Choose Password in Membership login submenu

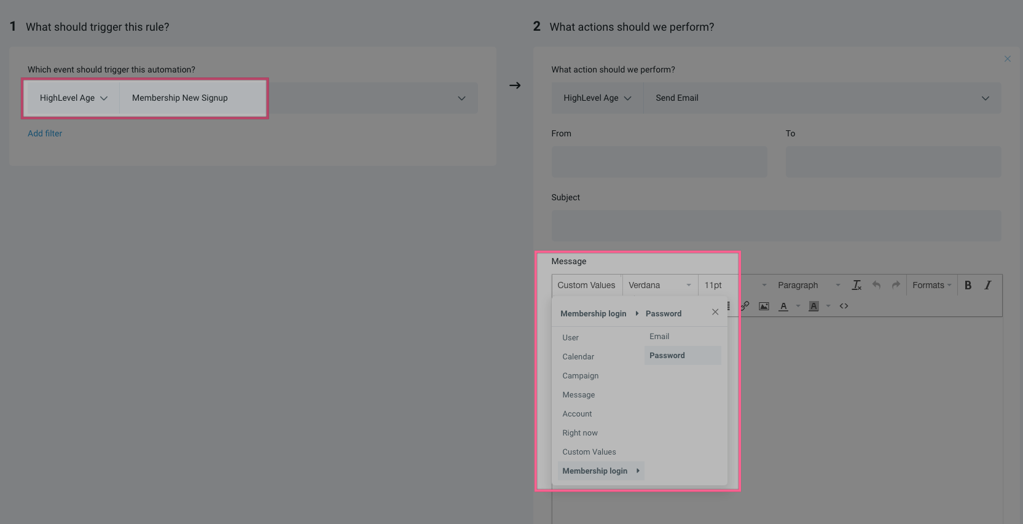point(683,355)
